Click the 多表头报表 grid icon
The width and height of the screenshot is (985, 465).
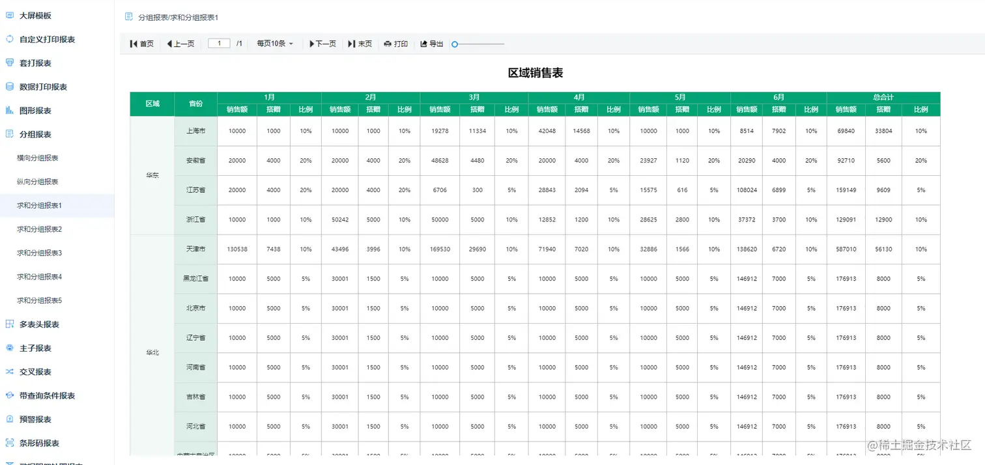coord(10,324)
